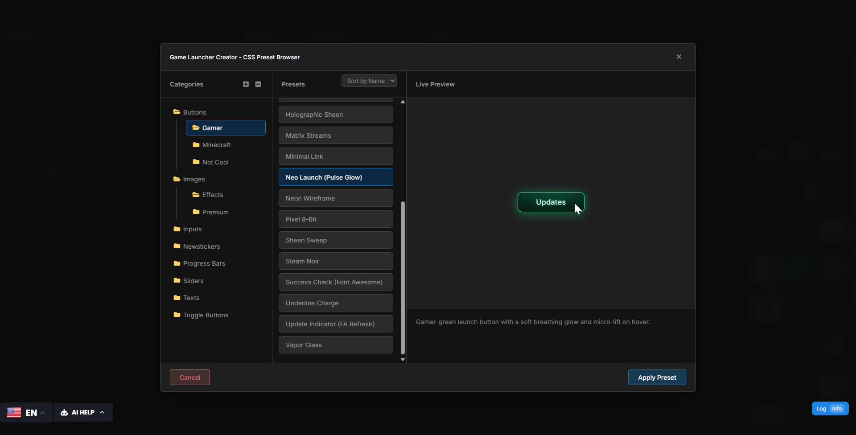Image resolution: width=856 pixels, height=435 pixels.
Task: Switch to the Info log level
Action: click(837, 408)
